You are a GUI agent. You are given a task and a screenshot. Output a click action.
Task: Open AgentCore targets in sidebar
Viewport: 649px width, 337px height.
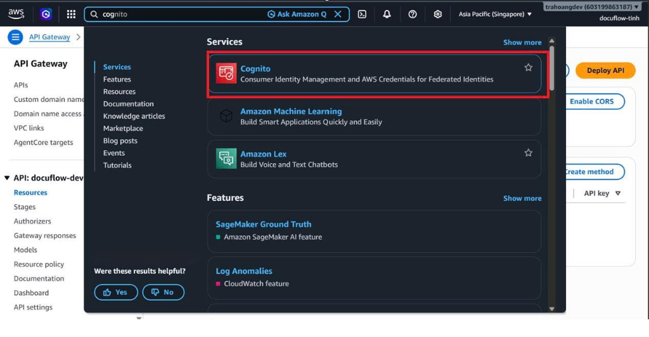tap(43, 143)
